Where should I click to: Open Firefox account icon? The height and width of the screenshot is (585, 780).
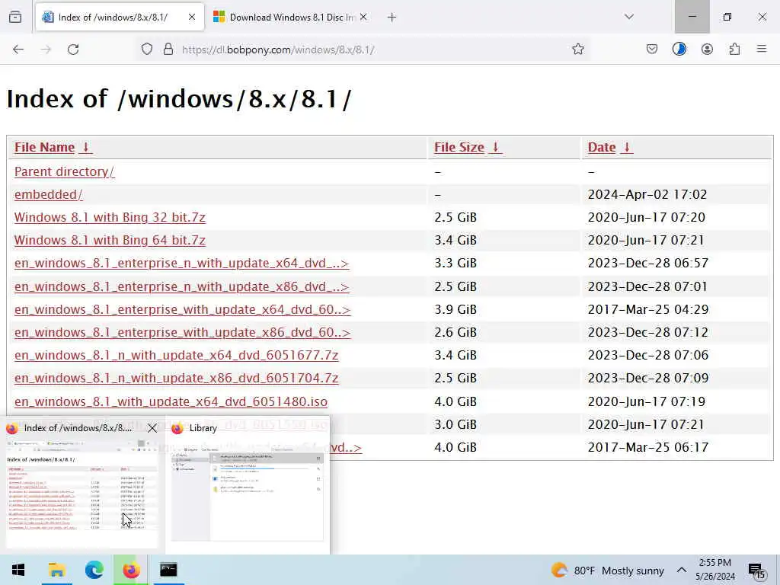coord(707,50)
